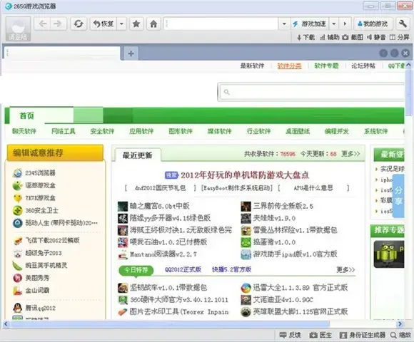Reload the page with the refresh icon

click(79, 24)
